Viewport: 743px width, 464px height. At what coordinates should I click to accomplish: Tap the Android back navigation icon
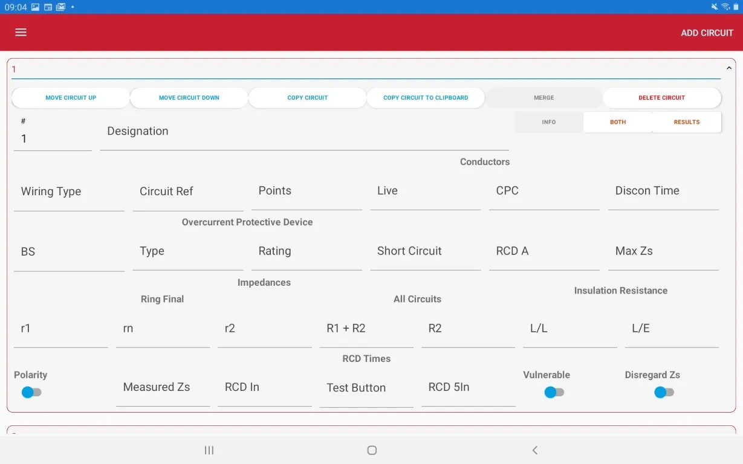tap(534, 450)
